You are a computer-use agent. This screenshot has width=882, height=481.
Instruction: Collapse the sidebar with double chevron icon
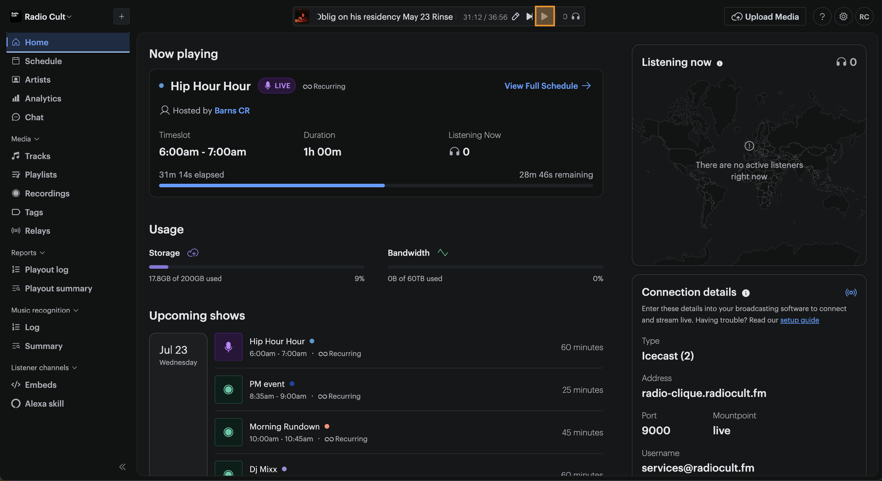(x=122, y=467)
